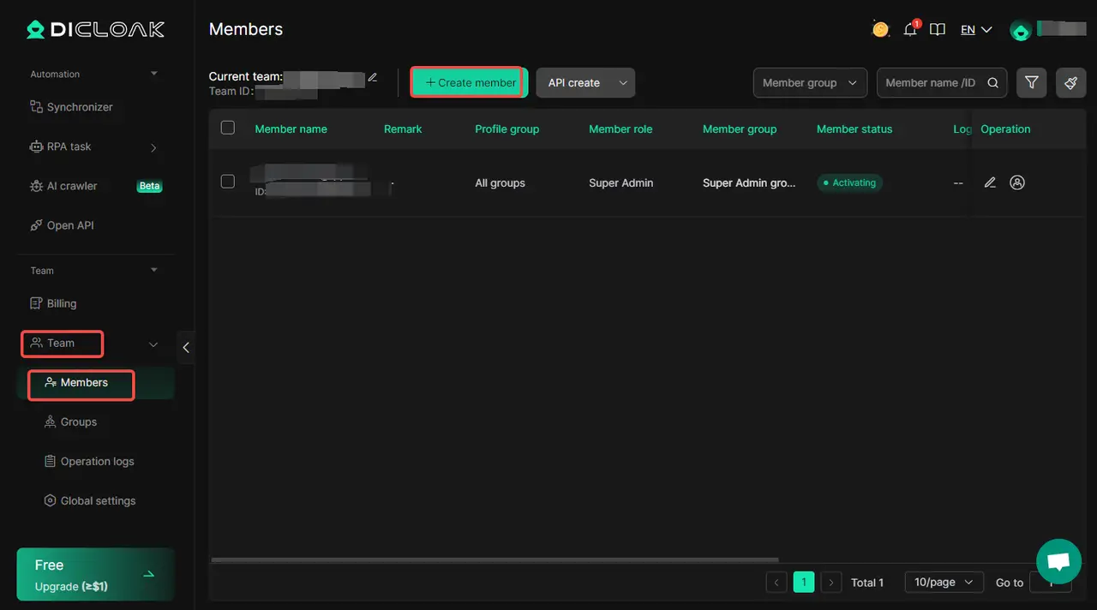Click the edit pencil icon in Operation column
The height and width of the screenshot is (610, 1097).
tap(990, 182)
